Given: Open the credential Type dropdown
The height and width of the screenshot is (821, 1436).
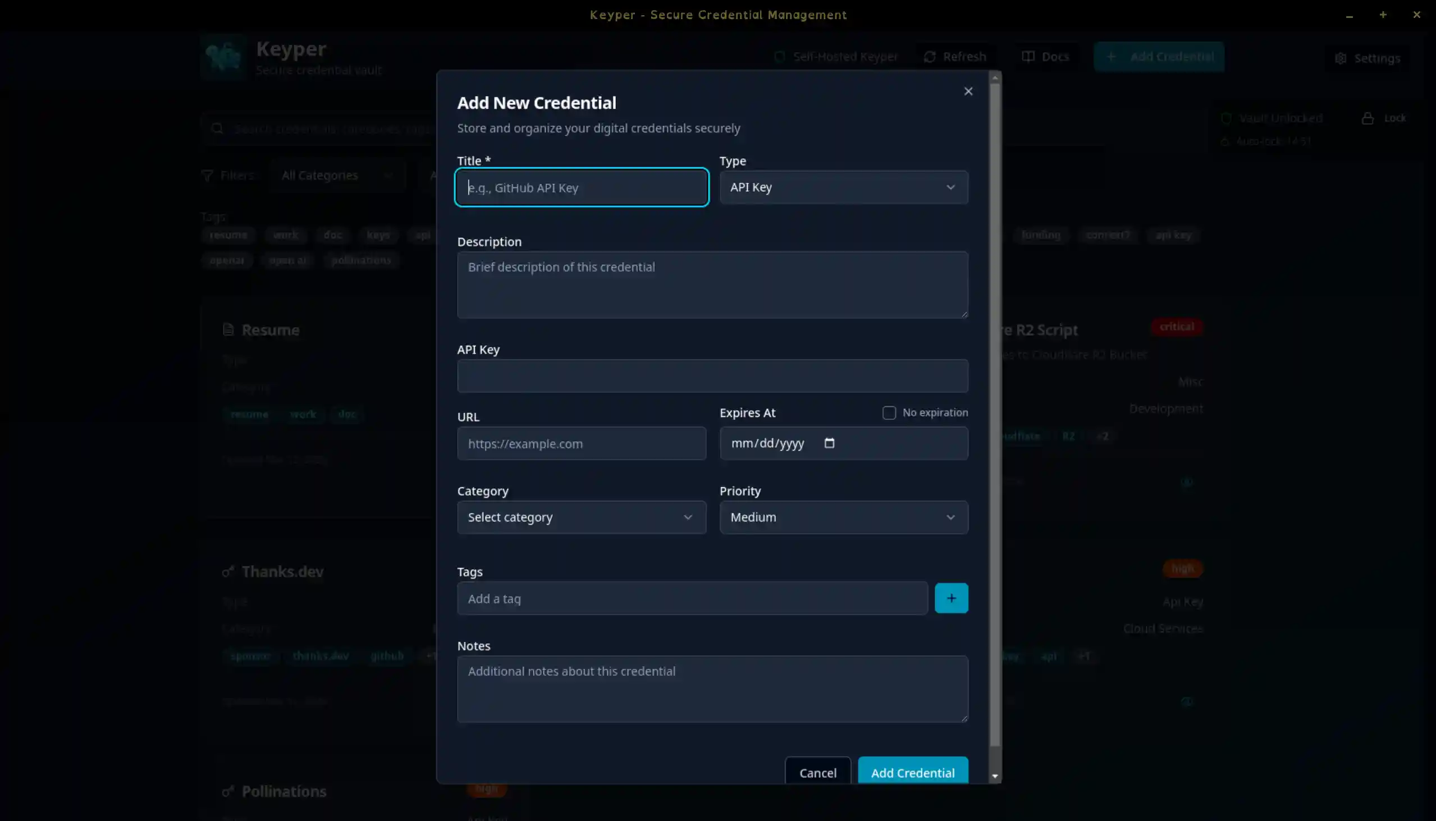Looking at the screenshot, I should click(x=843, y=187).
